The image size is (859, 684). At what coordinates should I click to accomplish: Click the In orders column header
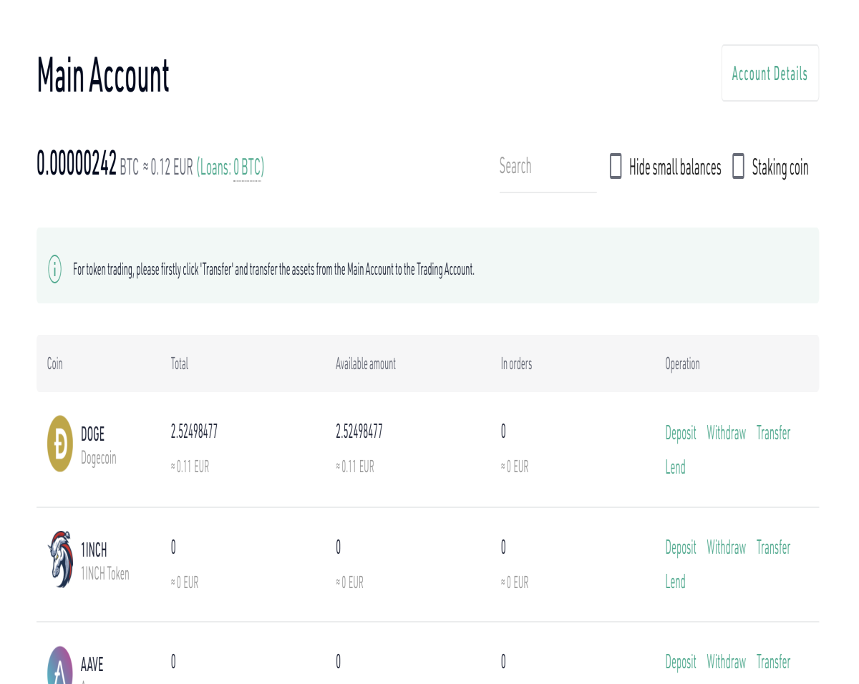click(x=516, y=363)
